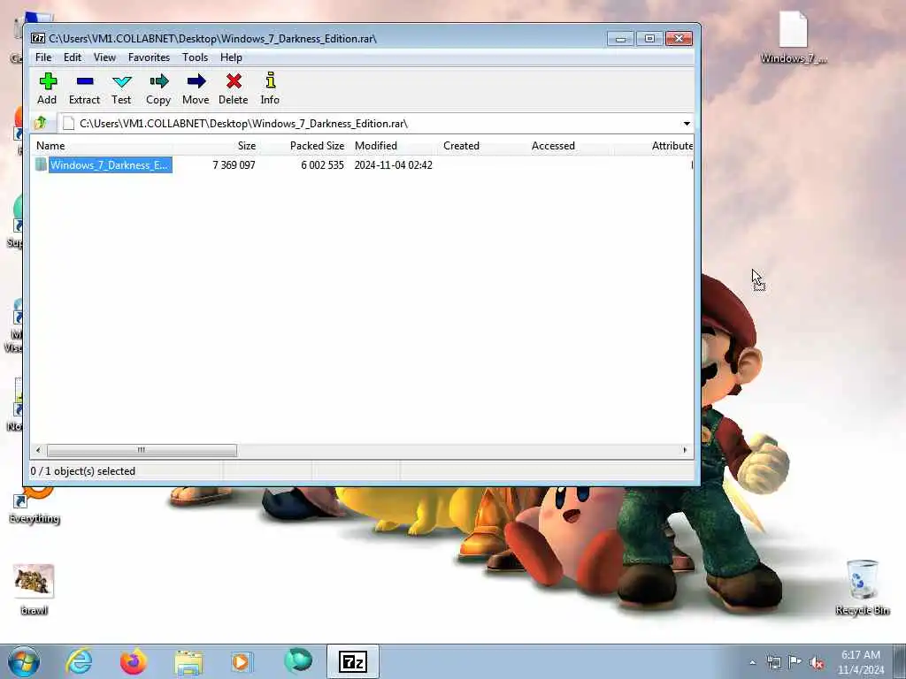Click the Add toolbar icon
The image size is (906, 679).
(48, 88)
